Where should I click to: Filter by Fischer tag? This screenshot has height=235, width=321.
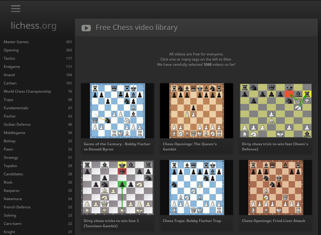(x=38, y=116)
